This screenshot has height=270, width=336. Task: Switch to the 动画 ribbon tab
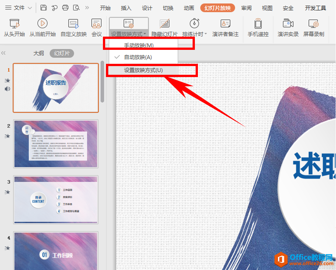point(189,8)
